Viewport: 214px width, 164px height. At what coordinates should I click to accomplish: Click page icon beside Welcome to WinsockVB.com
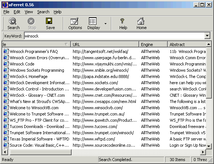(6, 108)
